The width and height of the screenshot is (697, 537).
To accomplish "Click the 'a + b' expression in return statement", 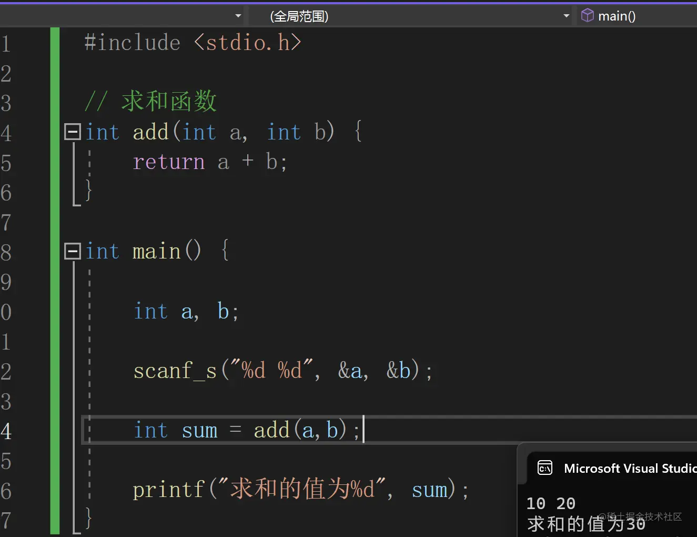I will (247, 162).
